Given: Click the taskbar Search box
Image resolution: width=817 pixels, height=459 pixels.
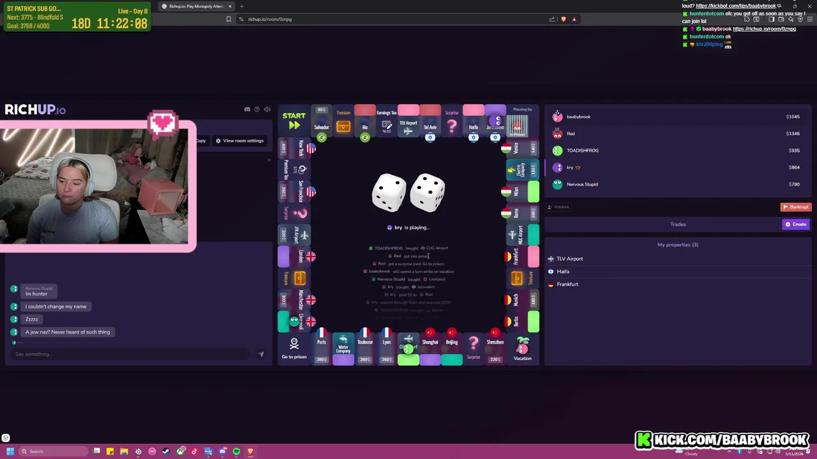Looking at the screenshot, I should point(54,451).
